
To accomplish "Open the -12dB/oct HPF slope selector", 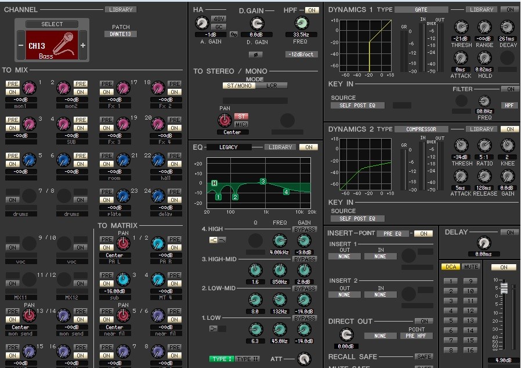I will pyautogui.click(x=301, y=54).
